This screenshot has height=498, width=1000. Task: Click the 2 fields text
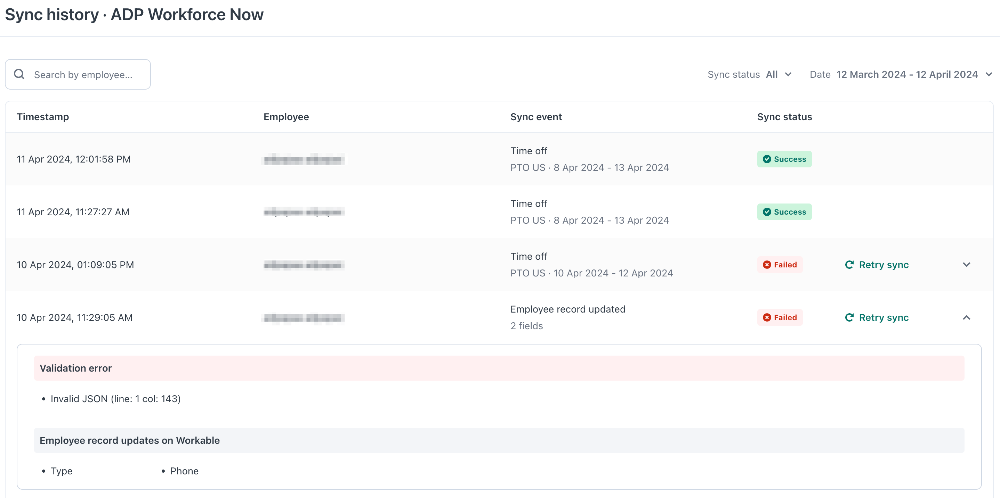526,326
